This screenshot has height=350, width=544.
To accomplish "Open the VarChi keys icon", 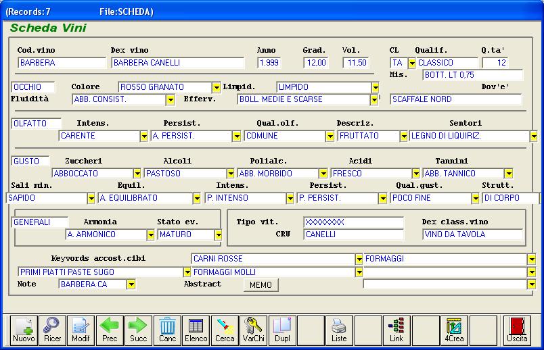I will tap(254, 330).
